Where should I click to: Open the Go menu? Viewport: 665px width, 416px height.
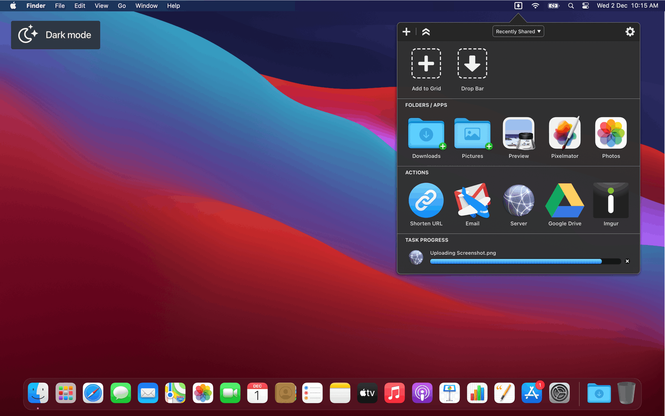click(x=122, y=6)
